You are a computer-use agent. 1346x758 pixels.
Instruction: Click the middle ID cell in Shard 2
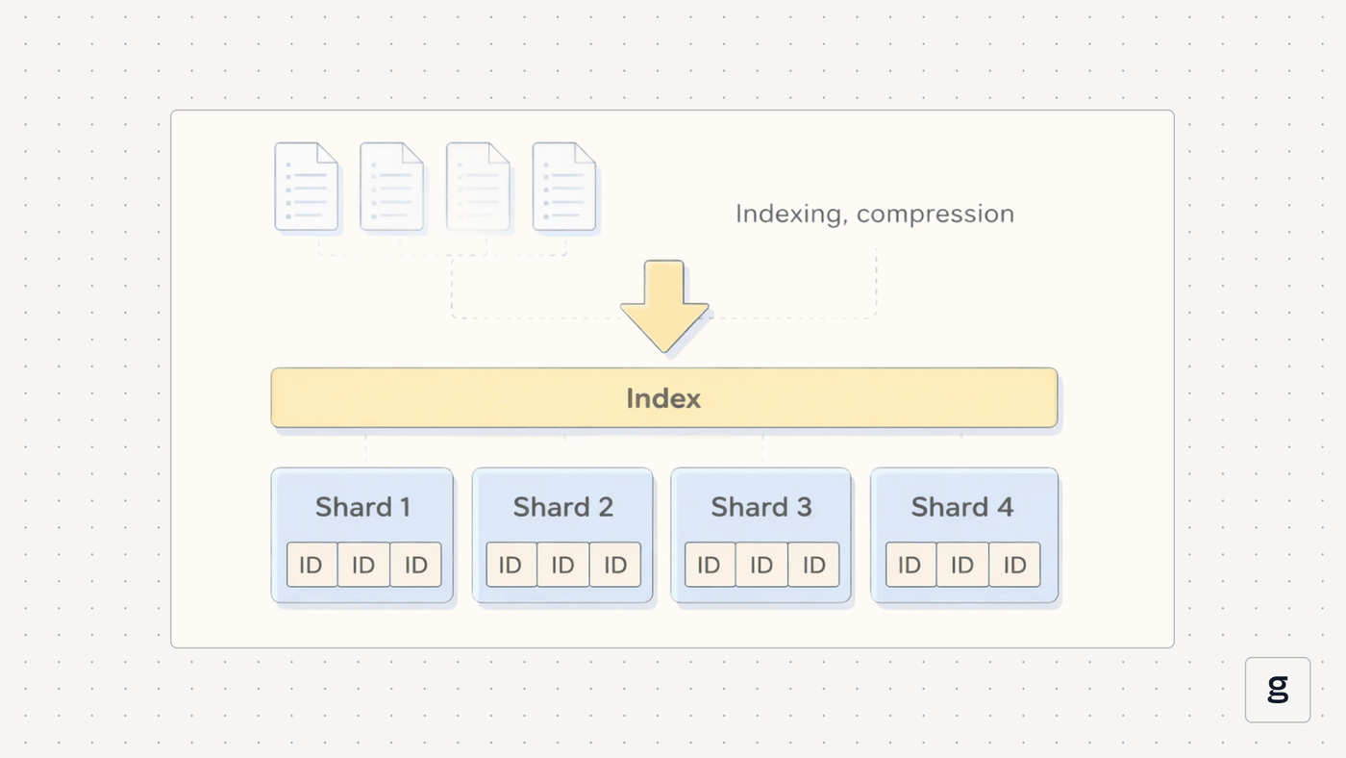(x=562, y=565)
